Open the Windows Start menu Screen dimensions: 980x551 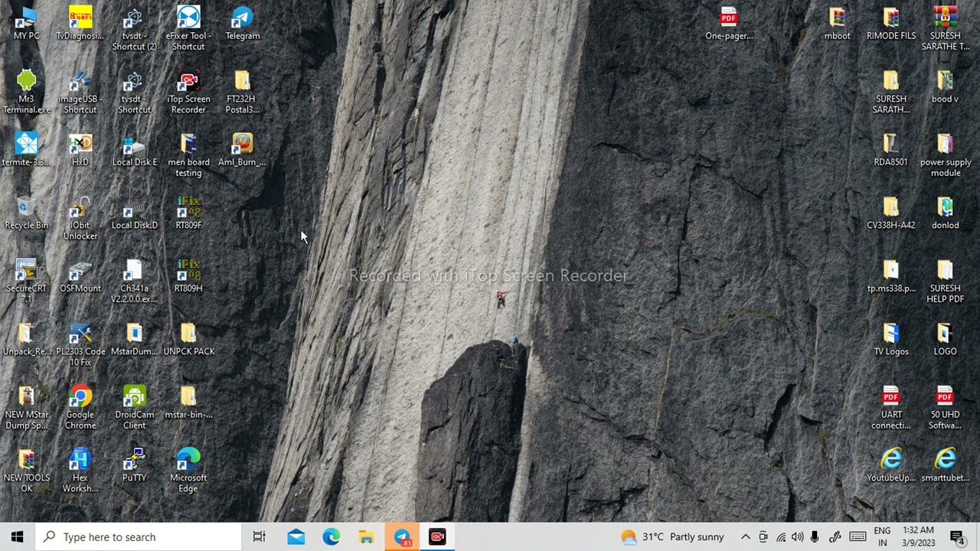[x=18, y=536]
